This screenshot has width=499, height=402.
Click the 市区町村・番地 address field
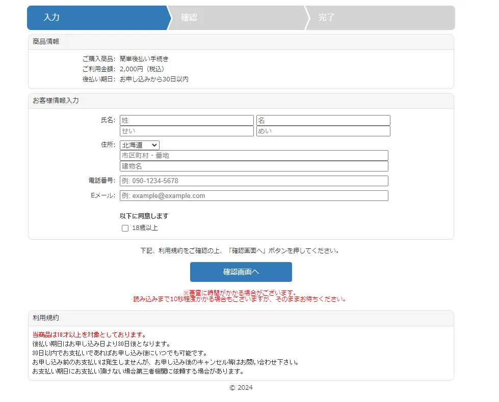pyautogui.click(x=254, y=156)
